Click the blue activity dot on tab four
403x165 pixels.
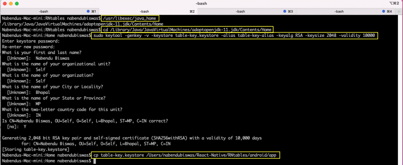point(384,12)
